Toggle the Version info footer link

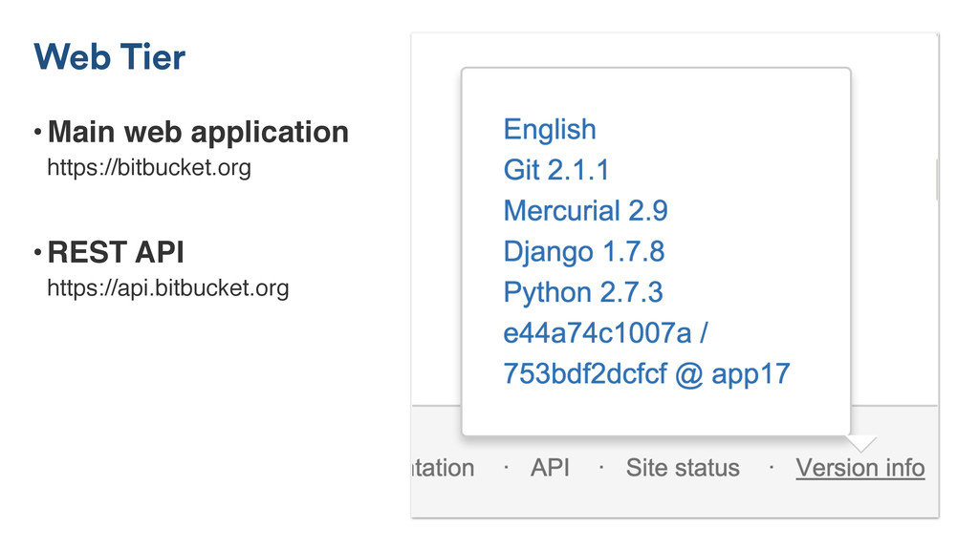[x=860, y=468]
